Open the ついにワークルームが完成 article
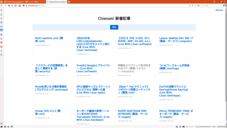 click(x=174, y=67)
